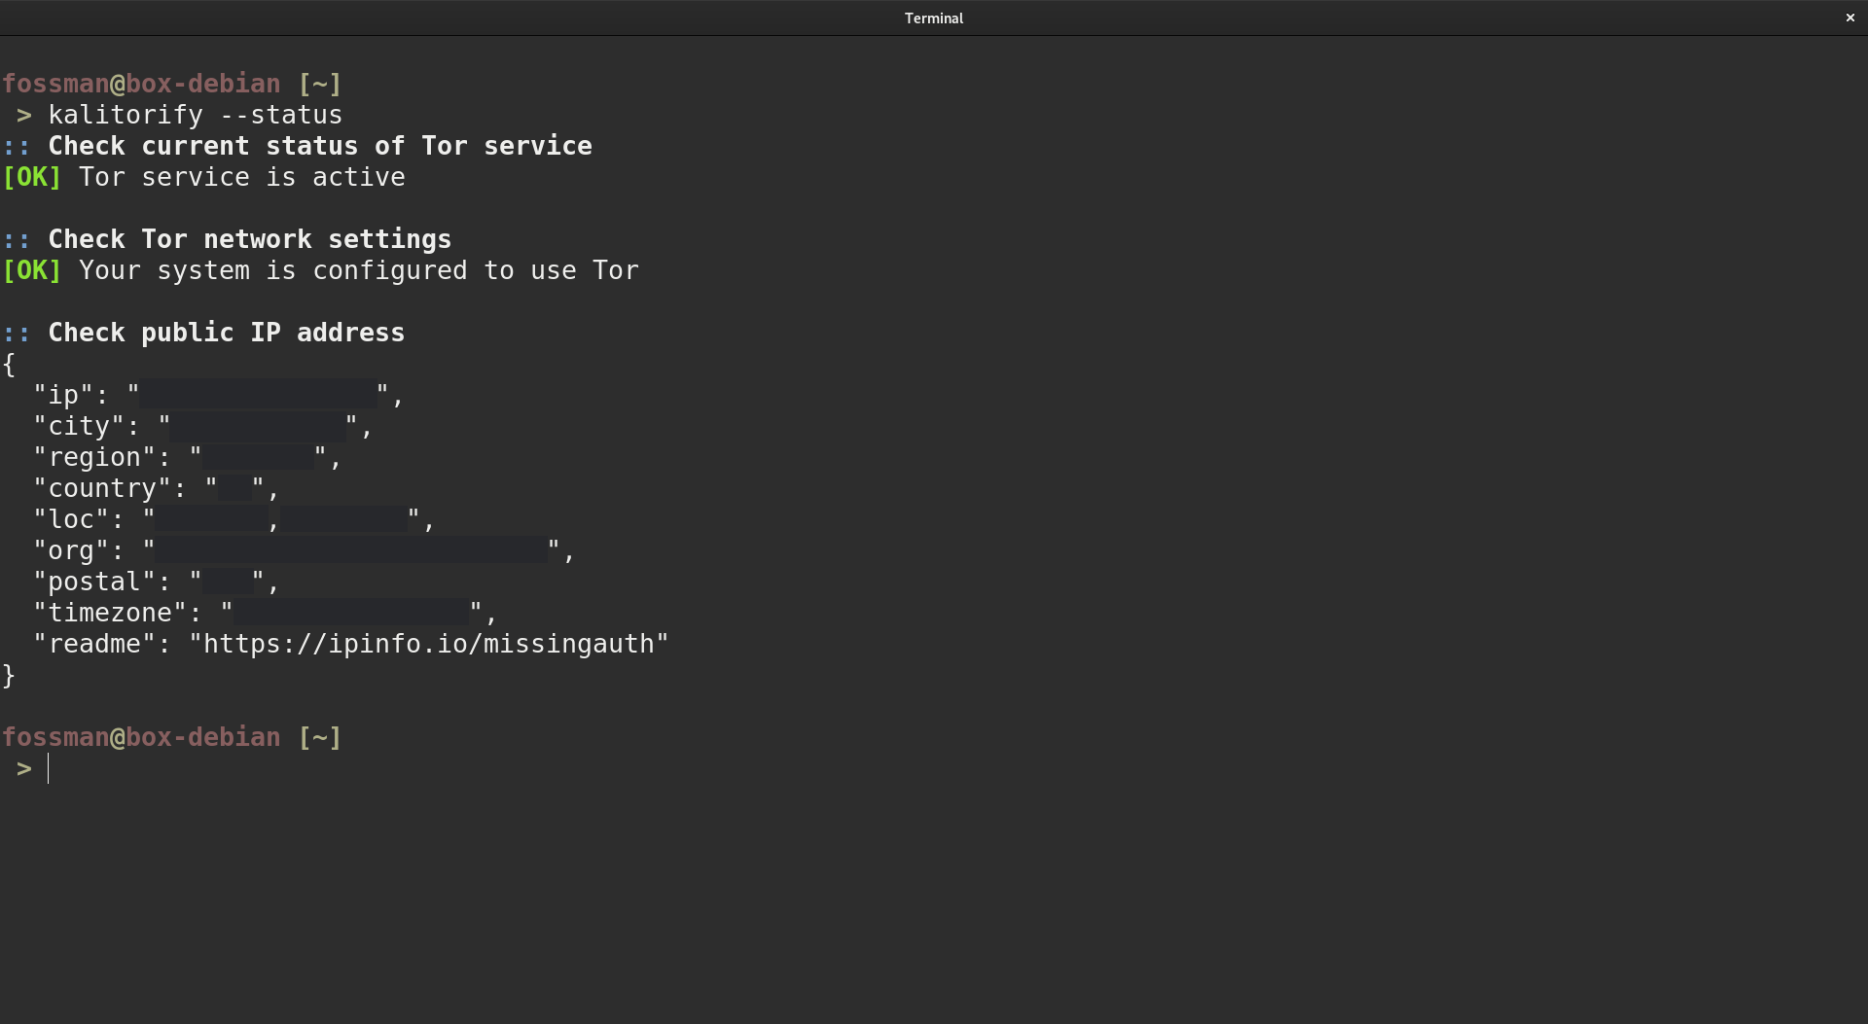
Task: Click the kalitorify --status command text
Action: click(x=195, y=115)
